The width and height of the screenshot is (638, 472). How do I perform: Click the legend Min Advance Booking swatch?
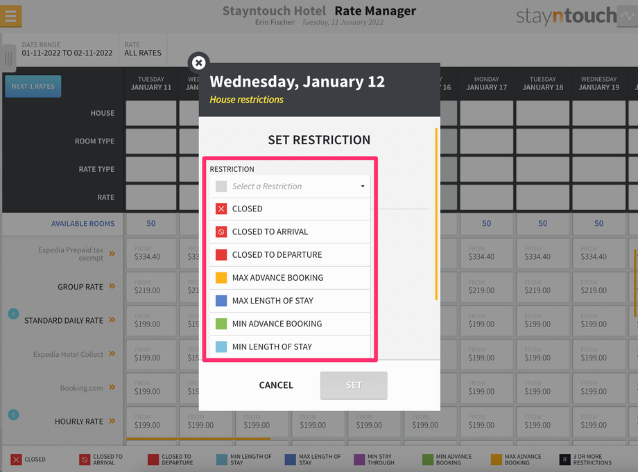[428, 460]
